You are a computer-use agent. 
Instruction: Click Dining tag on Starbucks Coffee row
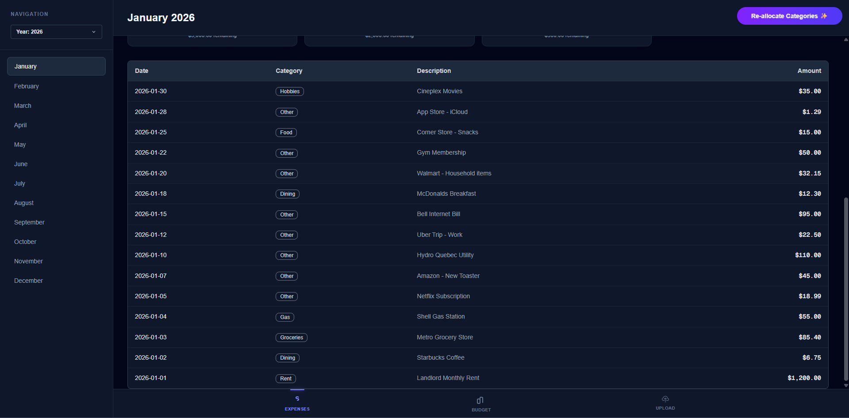288,358
